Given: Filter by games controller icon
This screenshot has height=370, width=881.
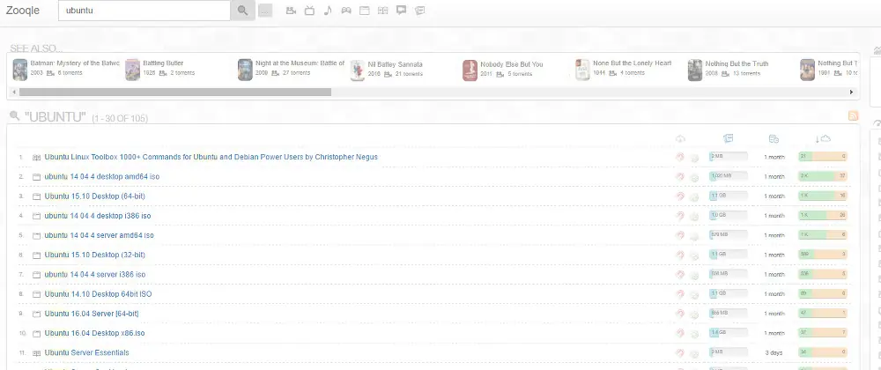Looking at the screenshot, I should (x=346, y=10).
